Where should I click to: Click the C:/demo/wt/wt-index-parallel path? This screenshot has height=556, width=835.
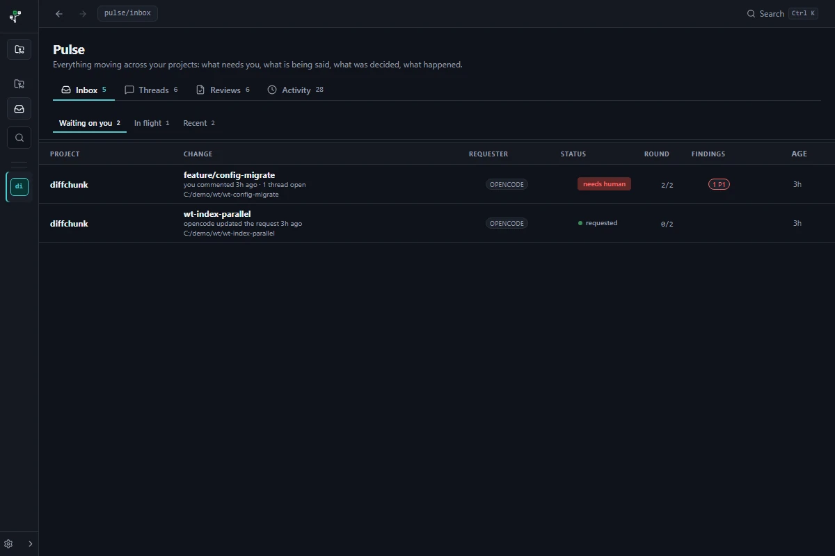[x=229, y=234]
